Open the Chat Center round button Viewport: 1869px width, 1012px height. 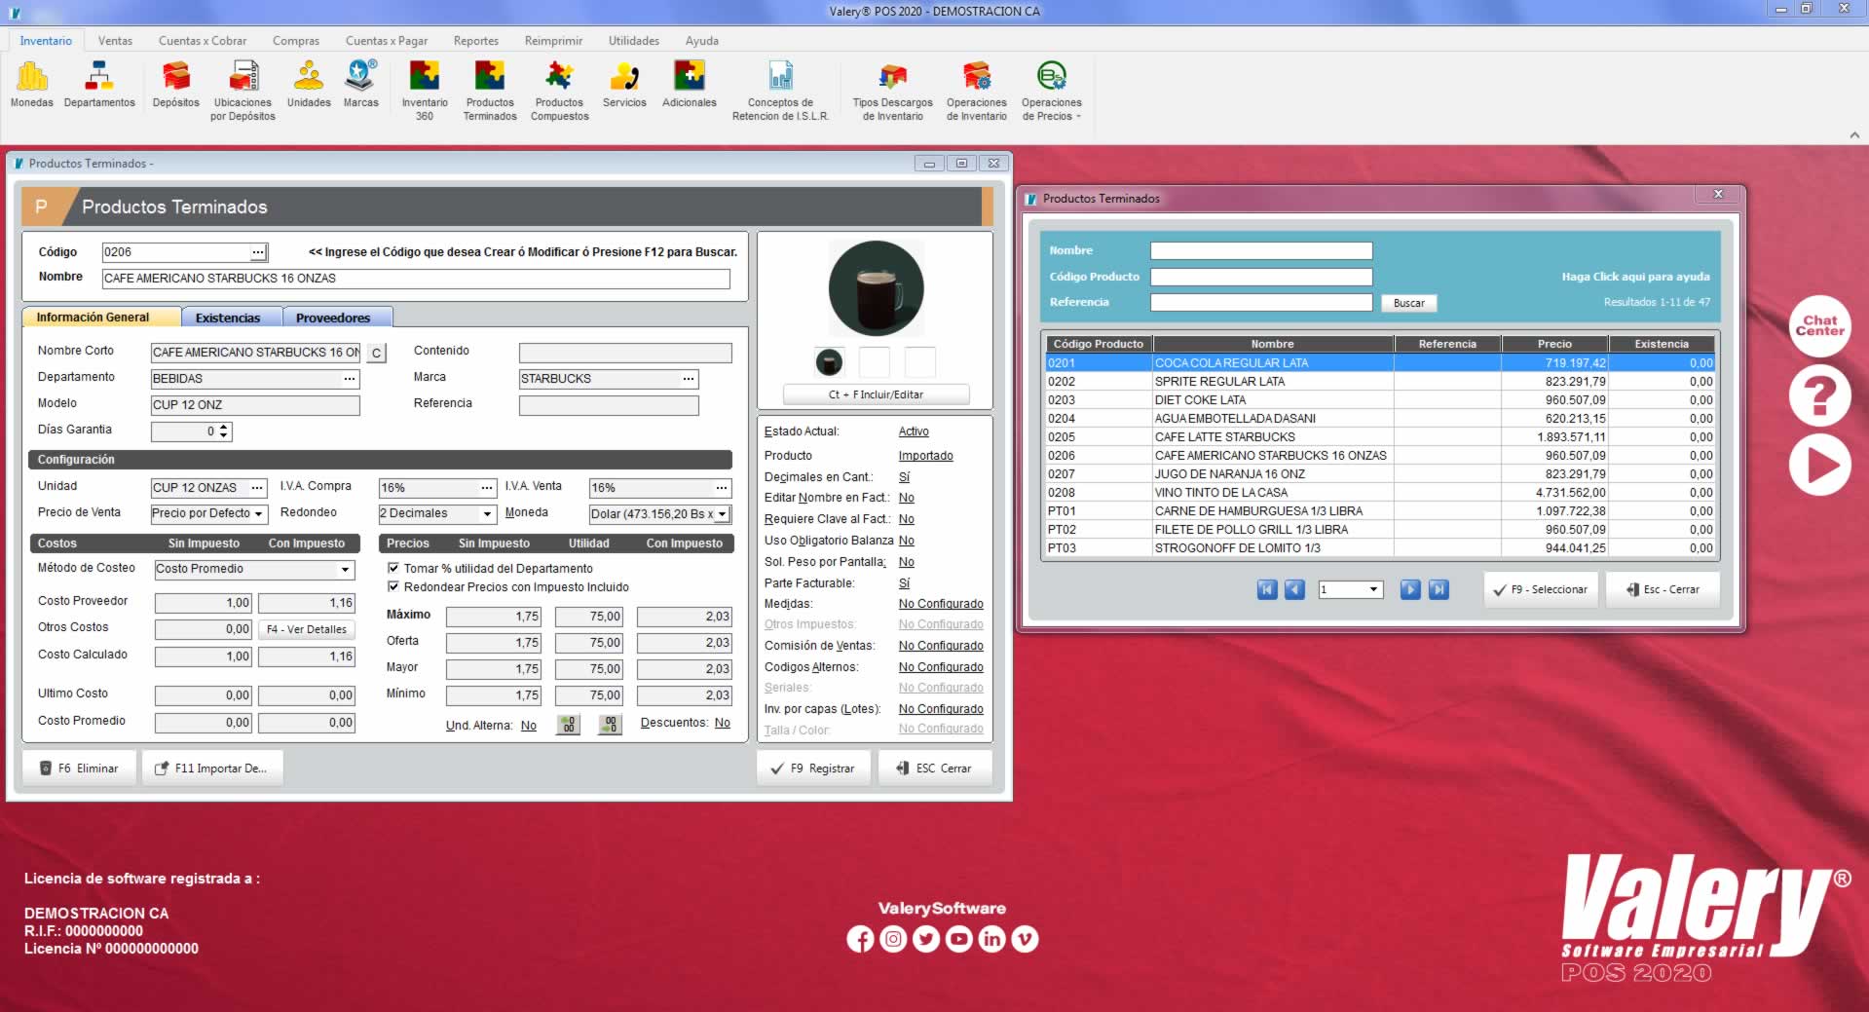[x=1819, y=325]
